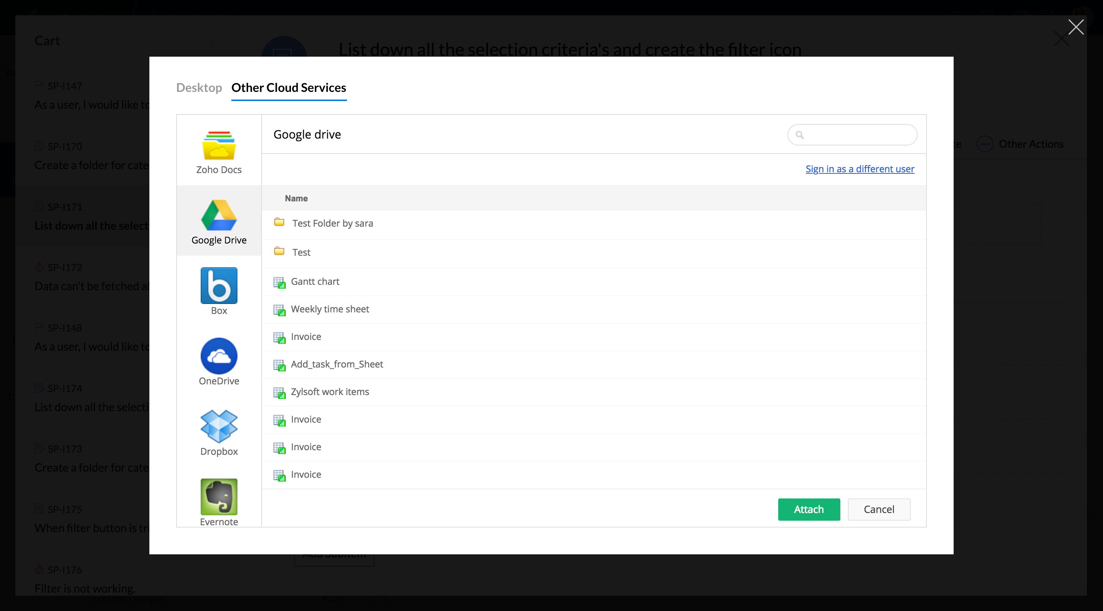Click Sign in as a different user

(859, 169)
